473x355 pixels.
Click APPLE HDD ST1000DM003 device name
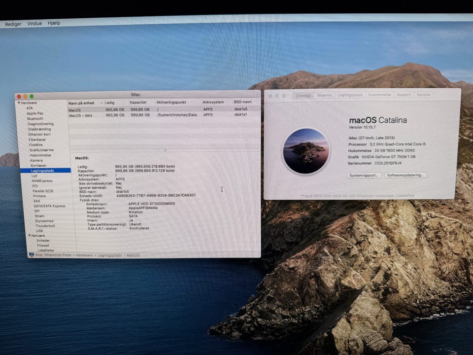click(152, 204)
